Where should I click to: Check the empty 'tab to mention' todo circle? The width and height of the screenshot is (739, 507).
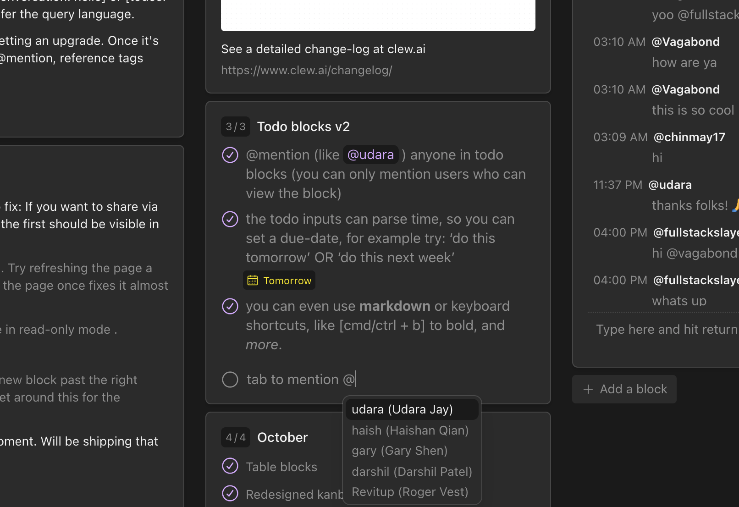230,380
